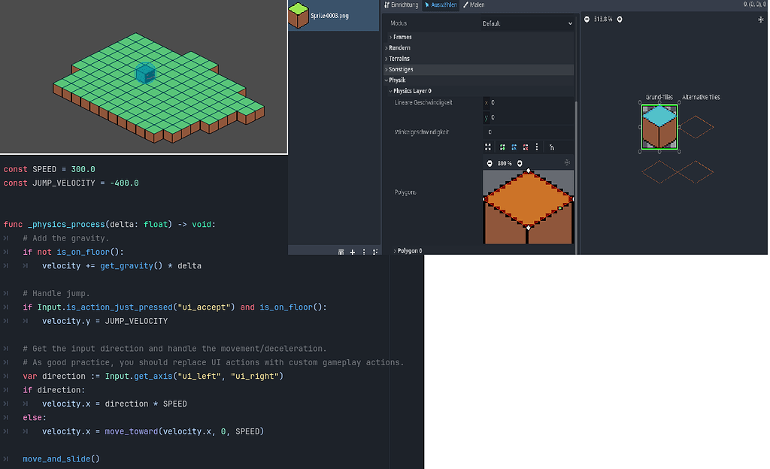Choose the red delete polygon points tool

tap(525, 147)
